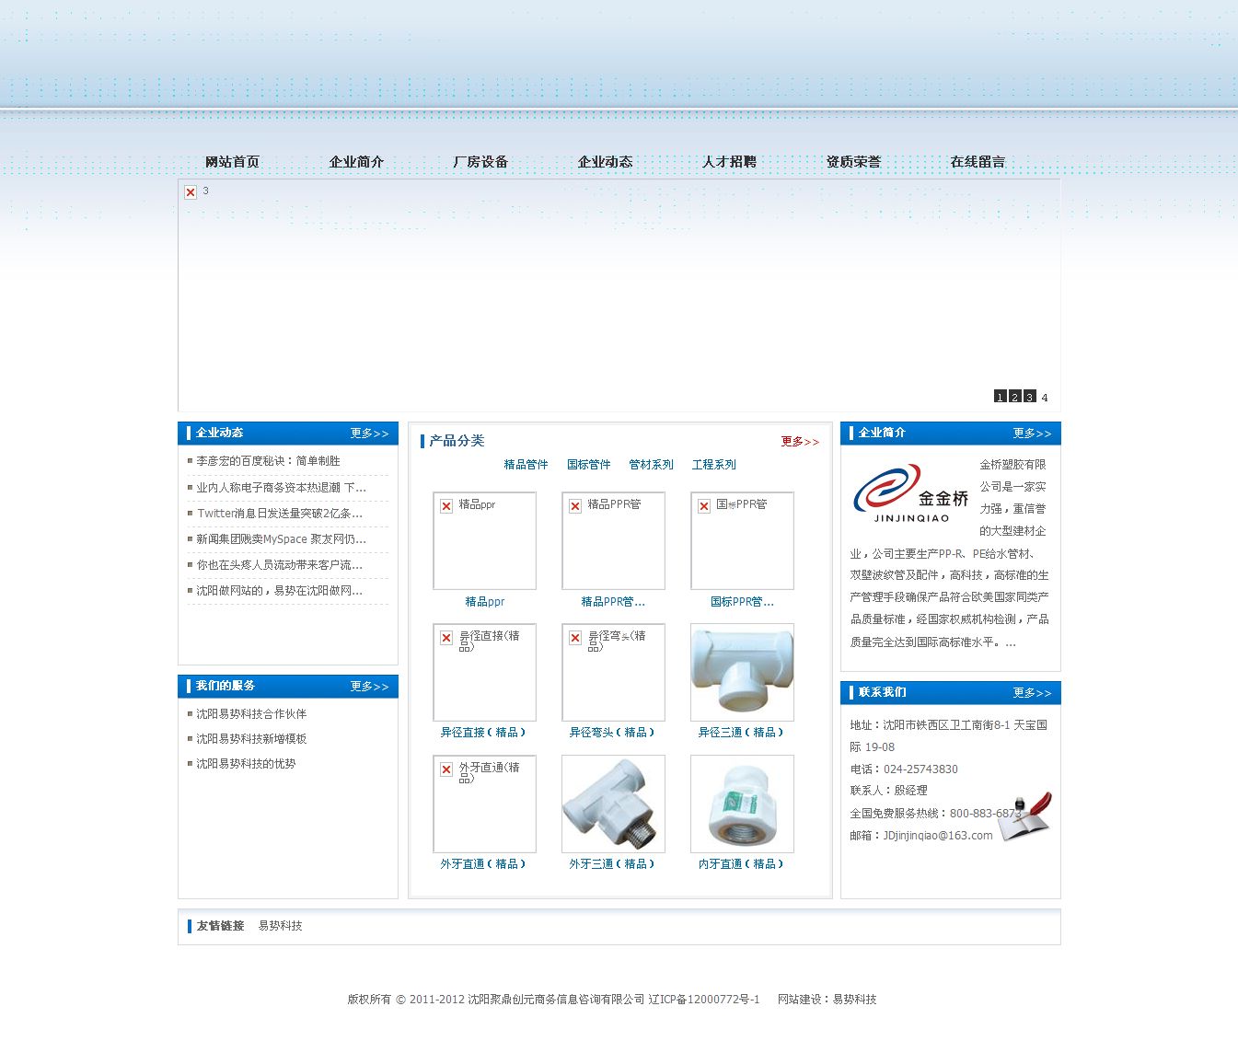The height and width of the screenshot is (1041, 1238).
Task: Select banner slide 2 indicator
Action: pos(1013,397)
